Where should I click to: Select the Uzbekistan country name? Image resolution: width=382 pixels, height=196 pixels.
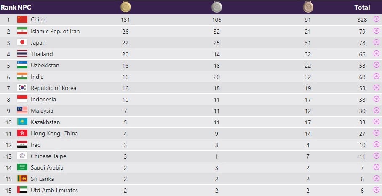point(45,65)
